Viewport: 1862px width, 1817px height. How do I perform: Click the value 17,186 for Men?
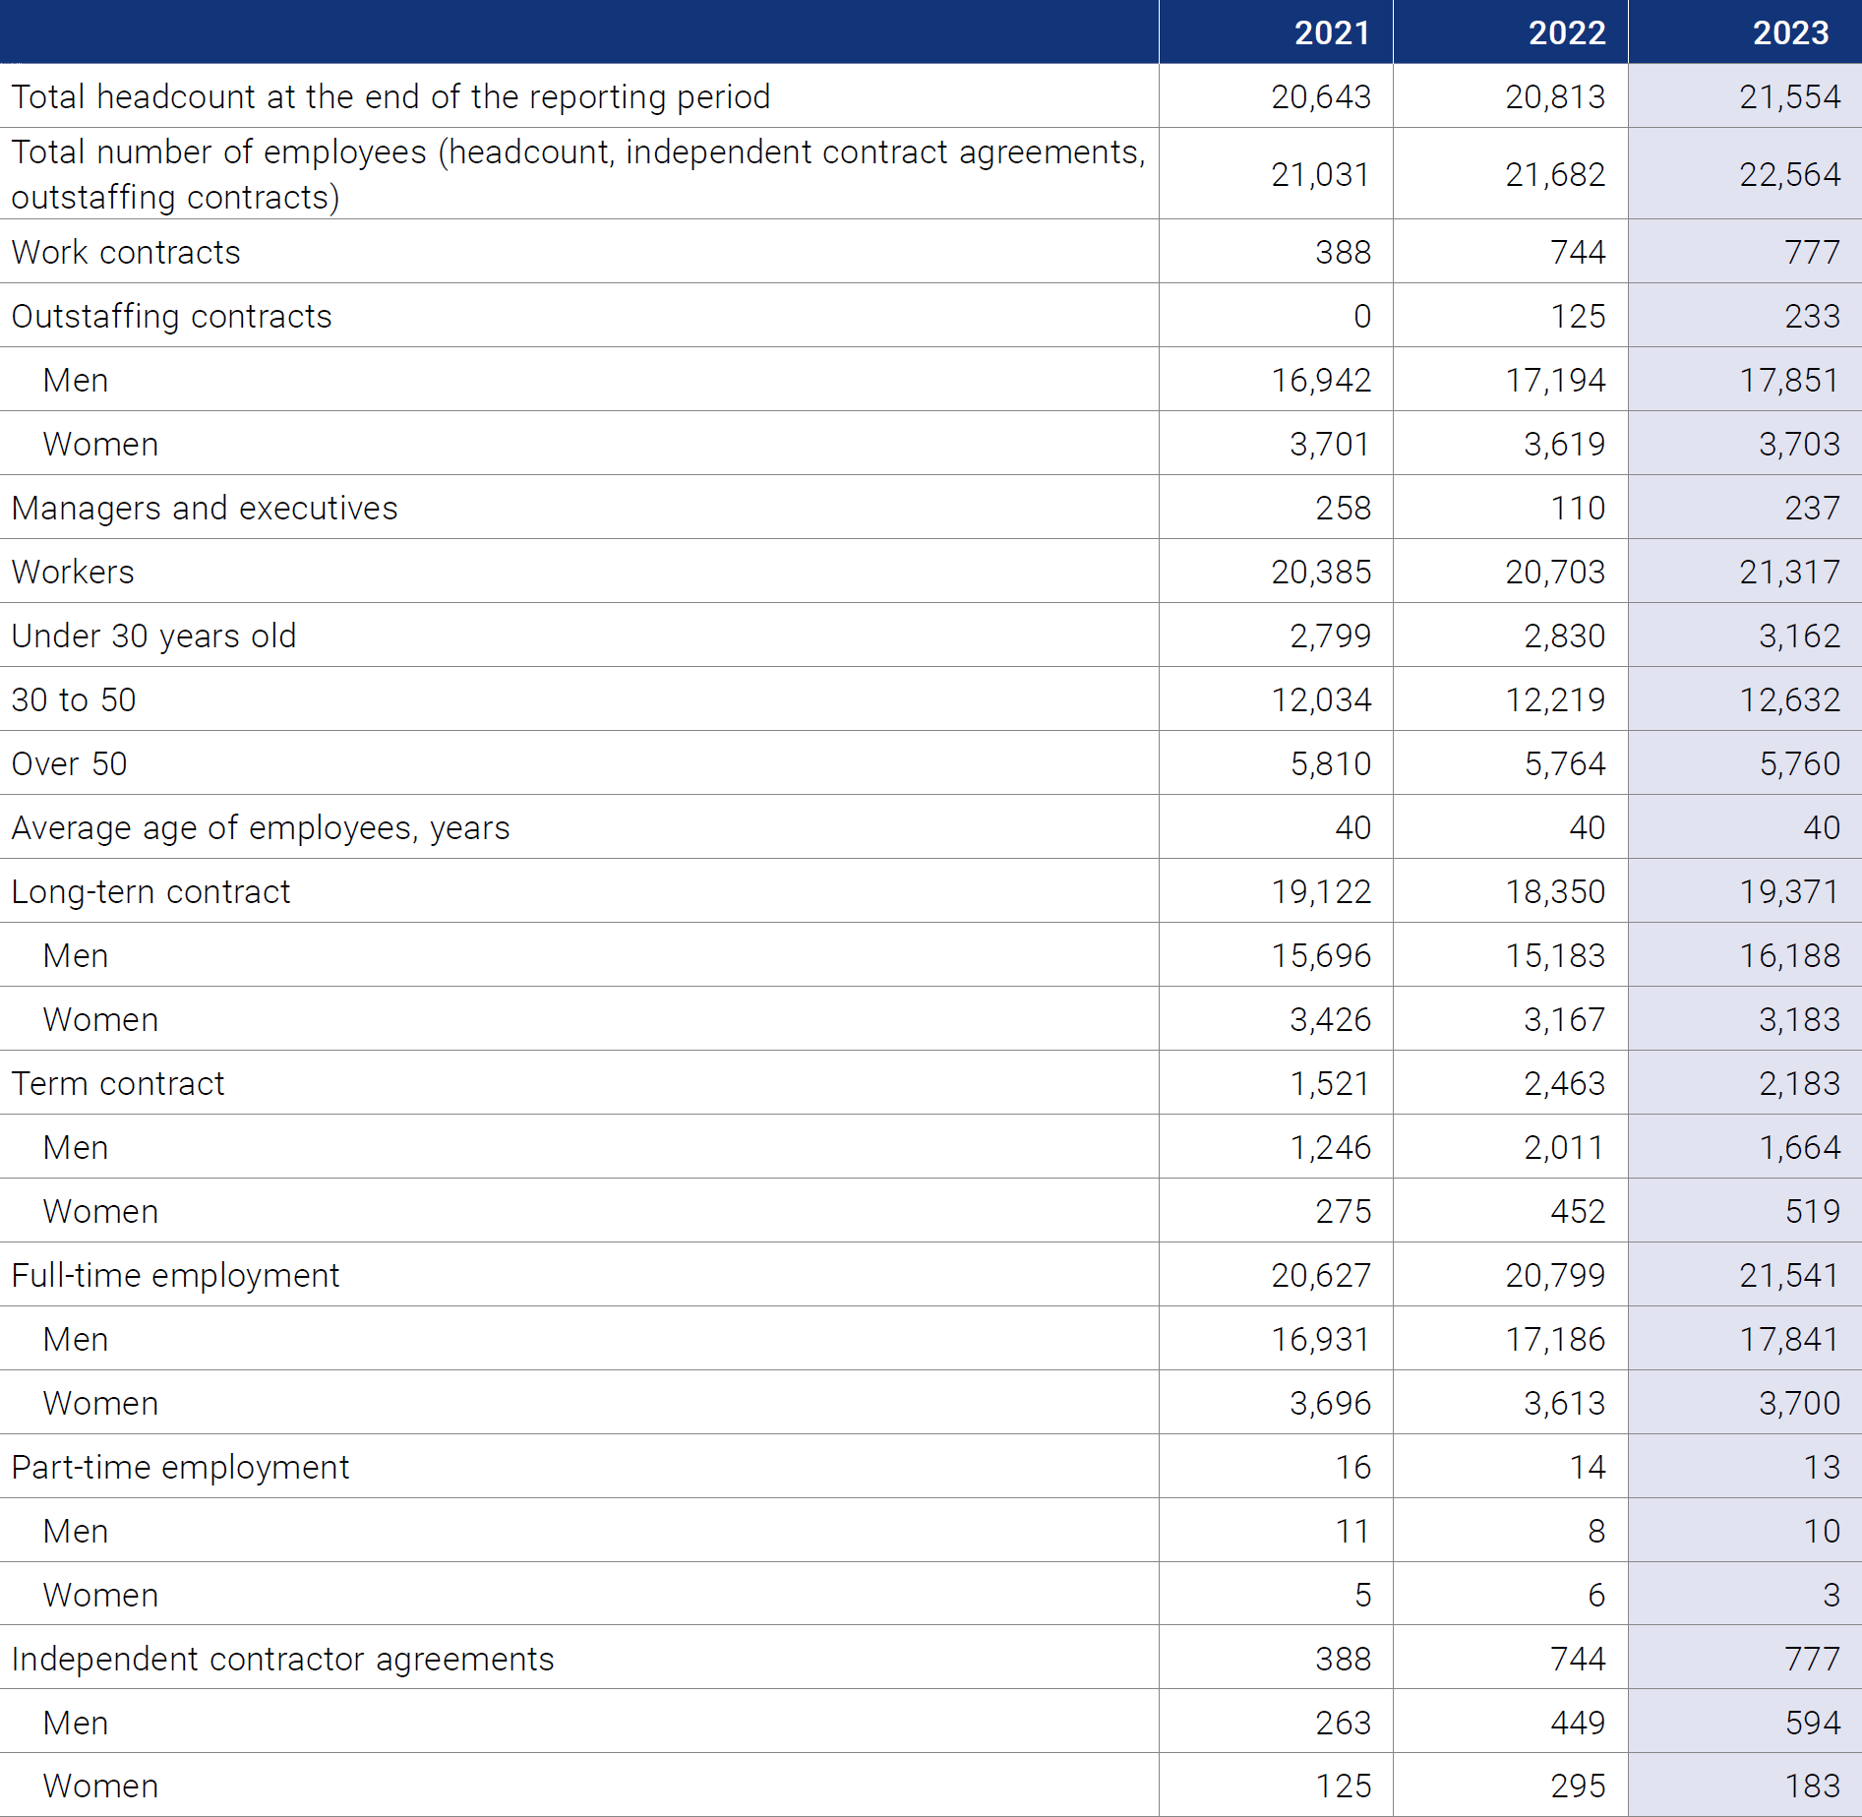coord(1555,1339)
